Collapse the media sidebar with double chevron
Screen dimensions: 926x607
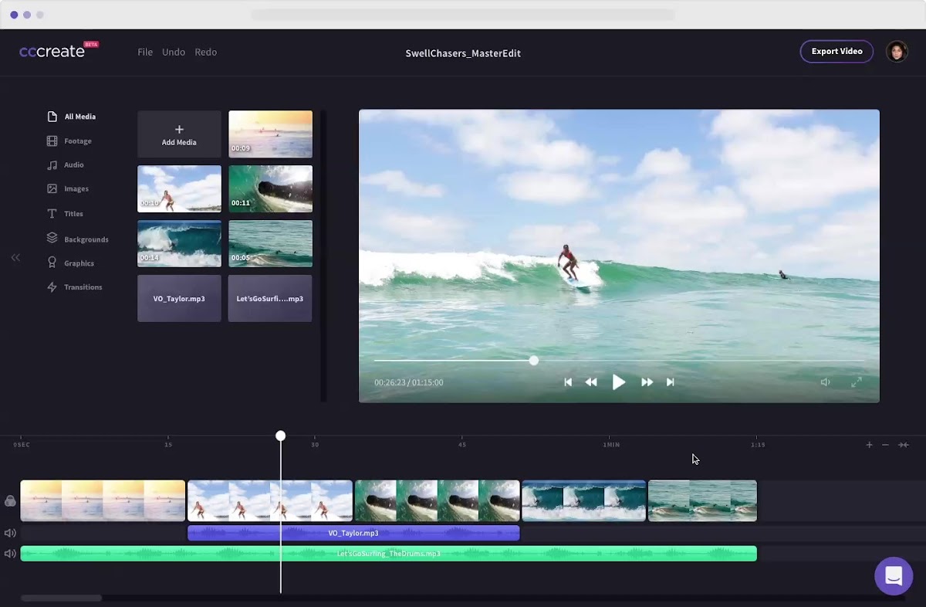[15, 258]
